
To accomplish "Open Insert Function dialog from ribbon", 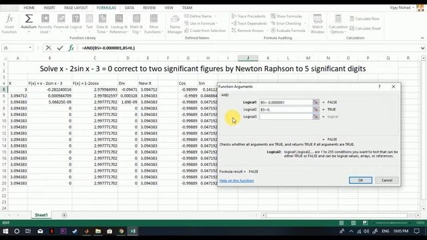I will coord(9,24).
